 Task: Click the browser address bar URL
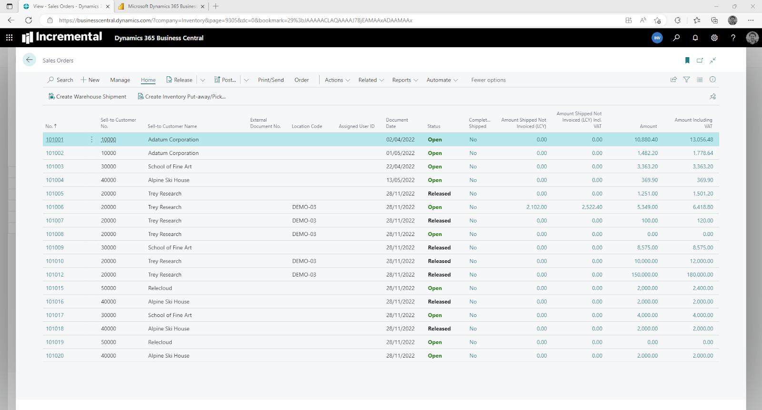(x=236, y=20)
